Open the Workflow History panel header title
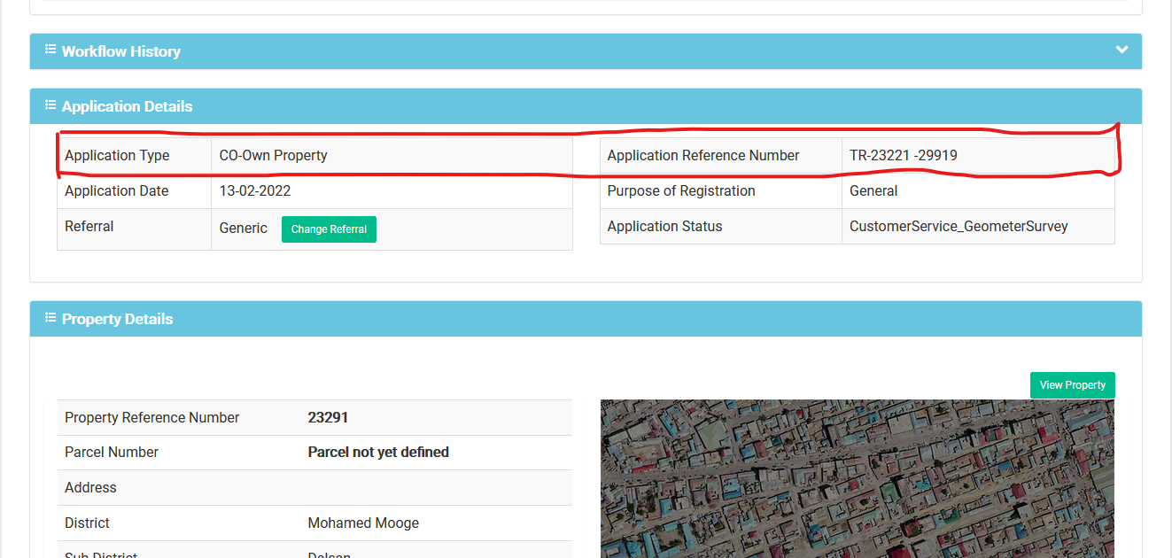The height and width of the screenshot is (558, 1172). (121, 51)
